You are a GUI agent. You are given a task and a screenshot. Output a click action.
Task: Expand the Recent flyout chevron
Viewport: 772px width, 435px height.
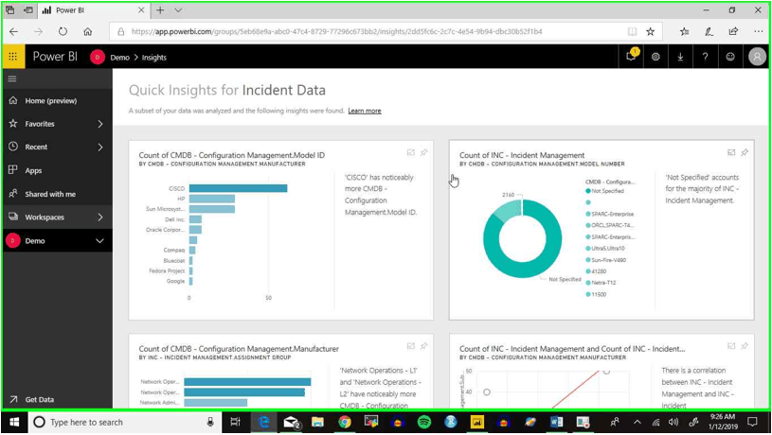point(100,147)
